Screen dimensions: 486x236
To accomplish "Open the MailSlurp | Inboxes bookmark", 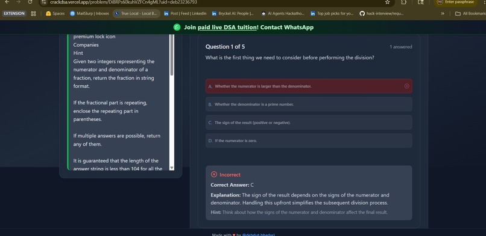I will pos(90,14).
